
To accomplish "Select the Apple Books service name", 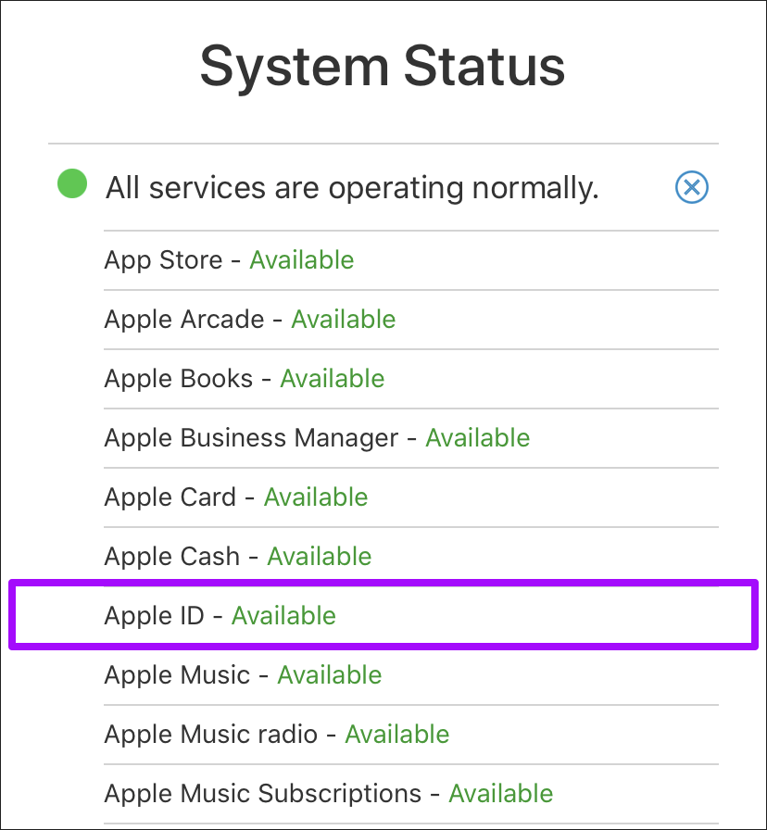I will (x=179, y=378).
